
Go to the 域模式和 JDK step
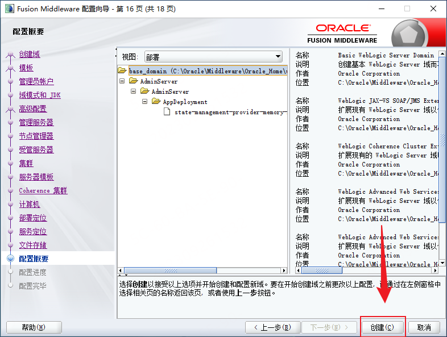(x=40, y=95)
